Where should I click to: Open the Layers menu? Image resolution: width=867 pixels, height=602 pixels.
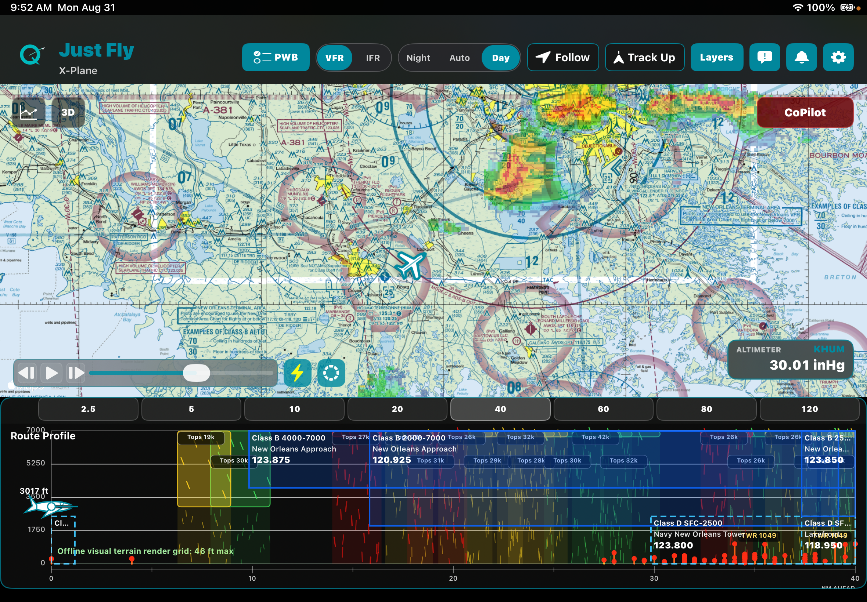pyautogui.click(x=716, y=57)
